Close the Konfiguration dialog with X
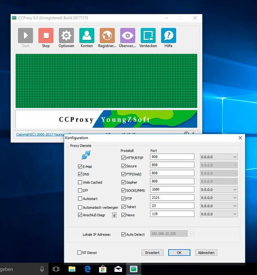This screenshot has height=275, width=257. 240,138
